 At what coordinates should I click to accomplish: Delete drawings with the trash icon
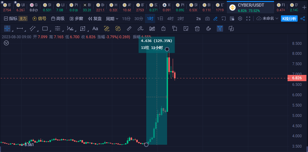(x=197, y=29)
